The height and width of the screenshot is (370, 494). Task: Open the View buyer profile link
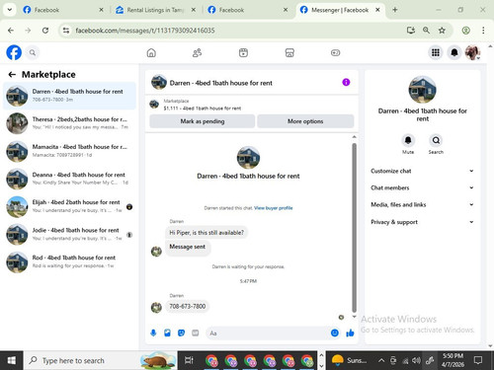(274, 208)
